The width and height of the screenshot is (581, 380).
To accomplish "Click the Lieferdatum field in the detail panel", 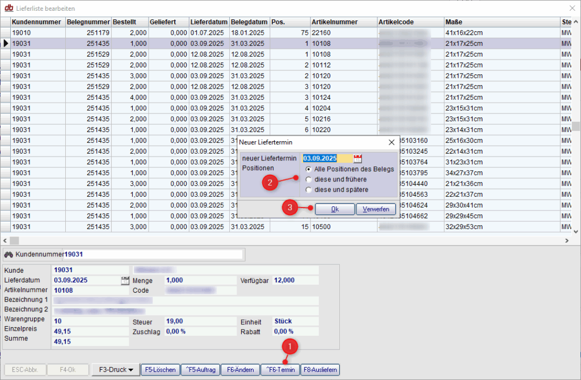I will click(x=87, y=280).
